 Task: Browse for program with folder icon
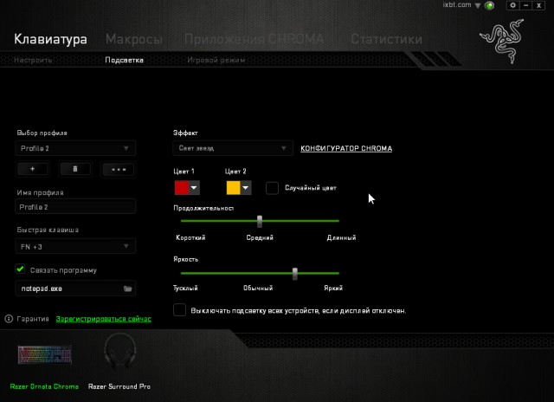(x=127, y=288)
